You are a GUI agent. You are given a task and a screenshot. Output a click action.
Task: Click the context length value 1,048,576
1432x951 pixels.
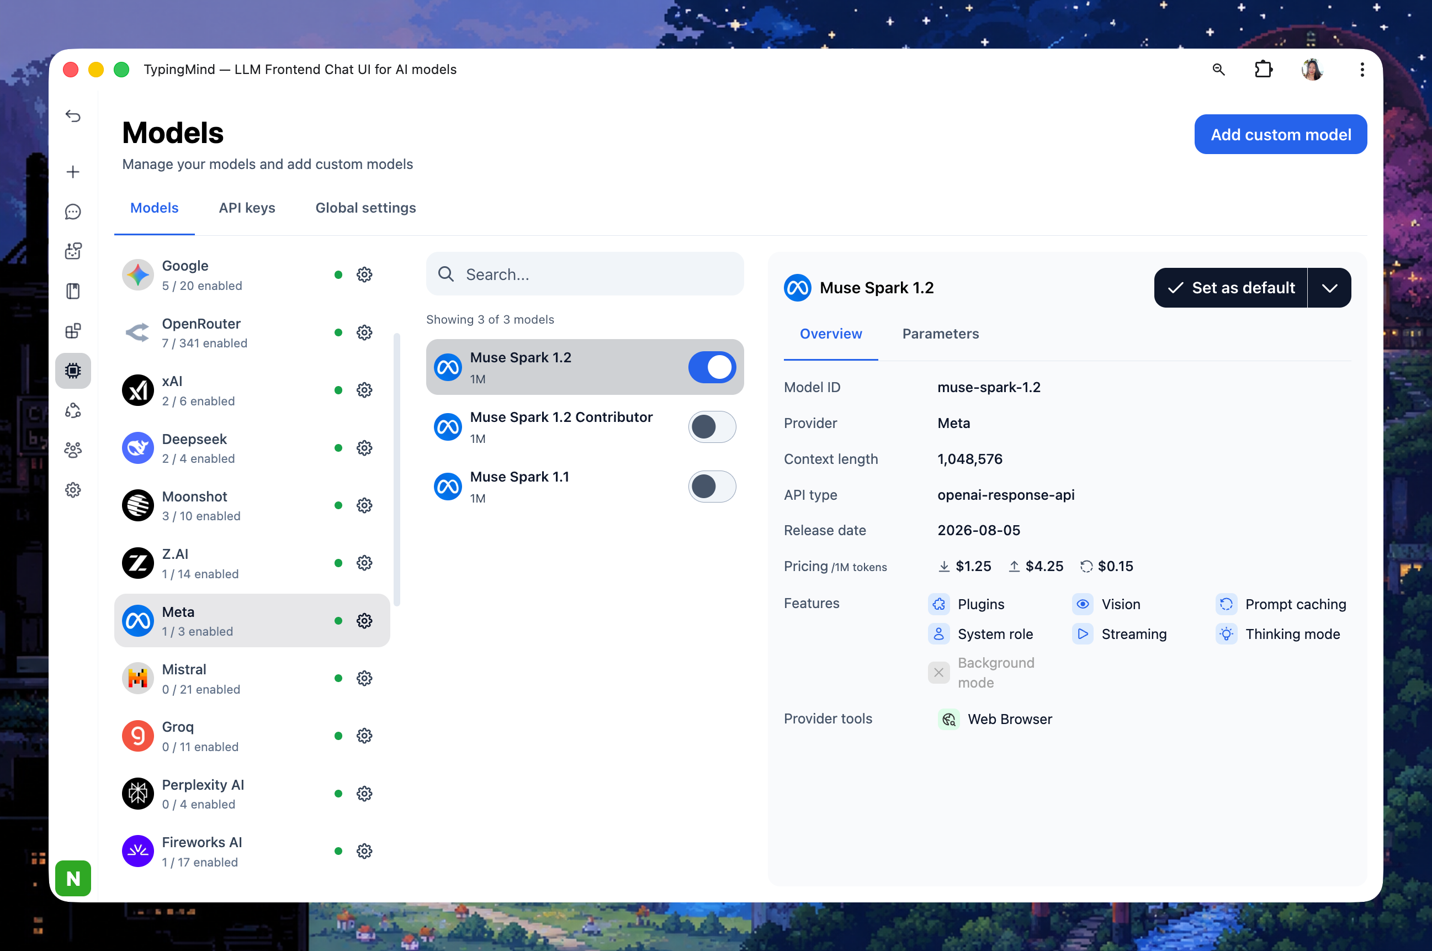[x=969, y=459]
